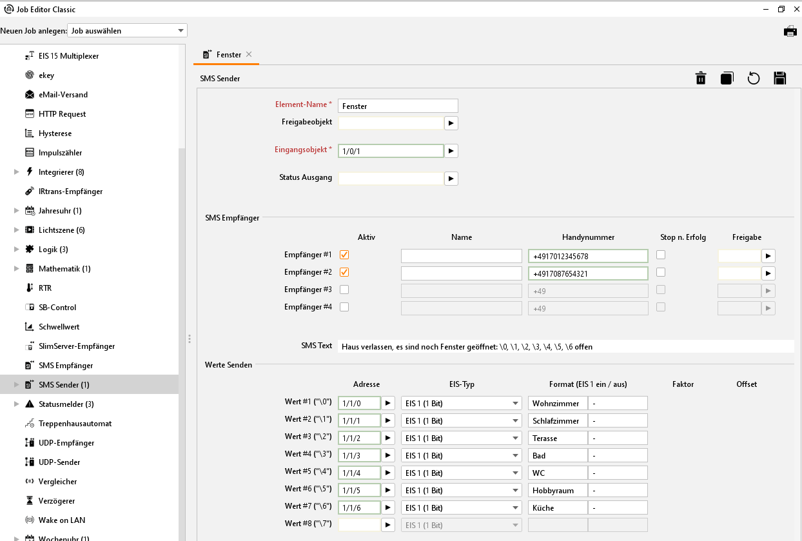802x541 pixels.
Task: Click the delete trash can icon
Action: (x=701, y=79)
